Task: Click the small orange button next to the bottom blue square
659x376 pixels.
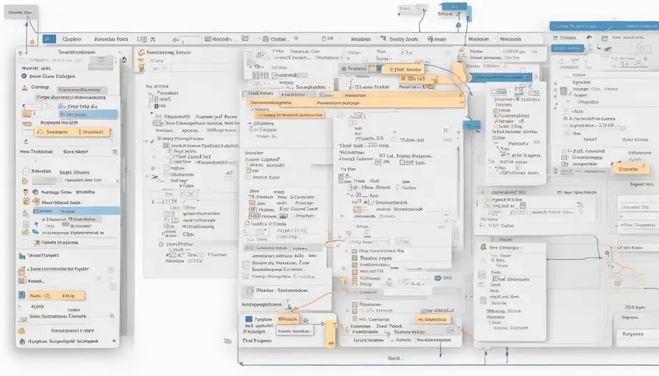Action: tap(288, 319)
